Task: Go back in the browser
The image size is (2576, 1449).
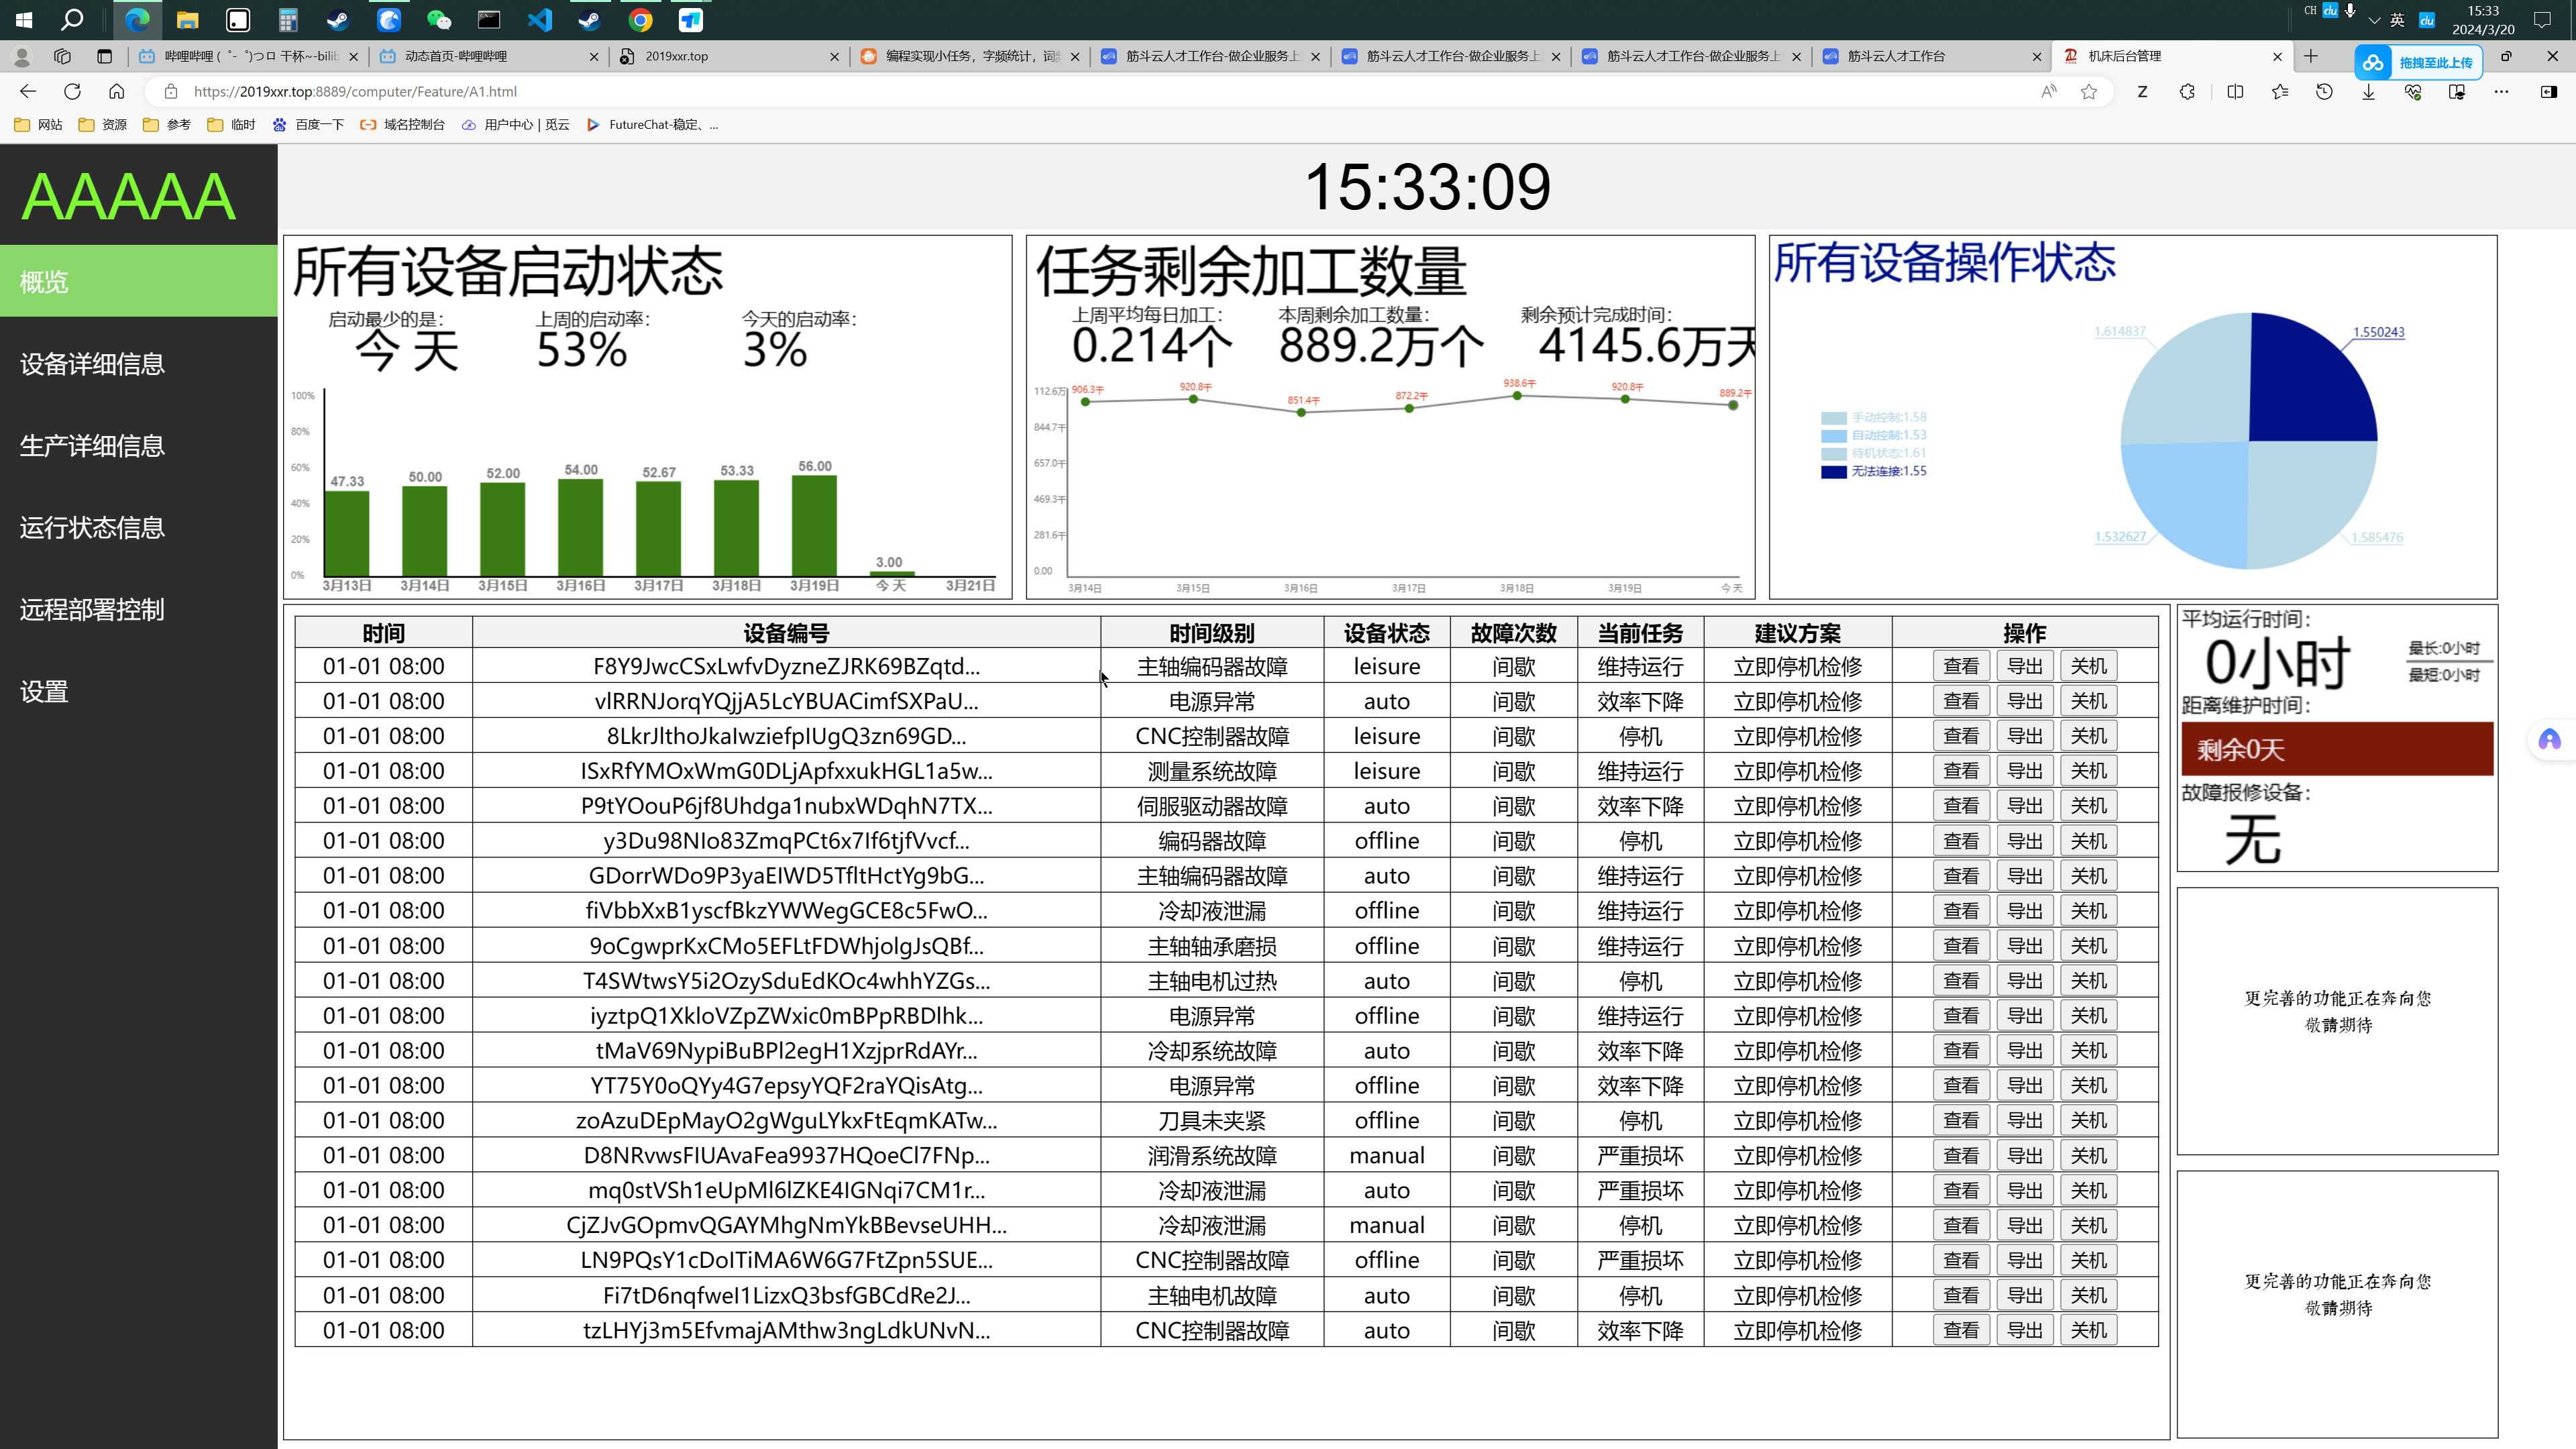Action: (28, 91)
